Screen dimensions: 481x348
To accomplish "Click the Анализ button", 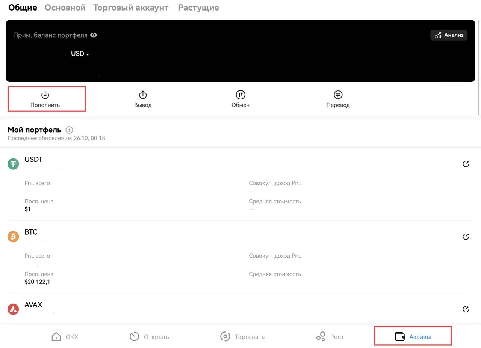I will pyautogui.click(x=449, y=35).
